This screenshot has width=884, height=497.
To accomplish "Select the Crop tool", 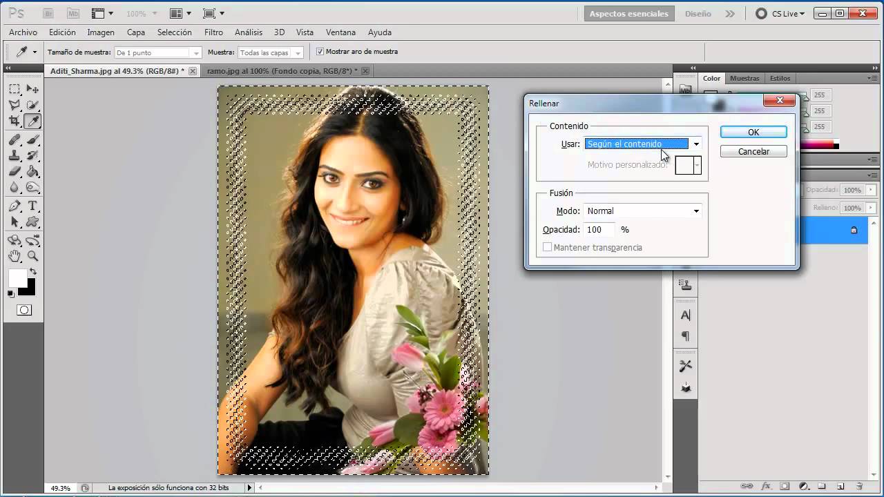I will tap(15, 121).
